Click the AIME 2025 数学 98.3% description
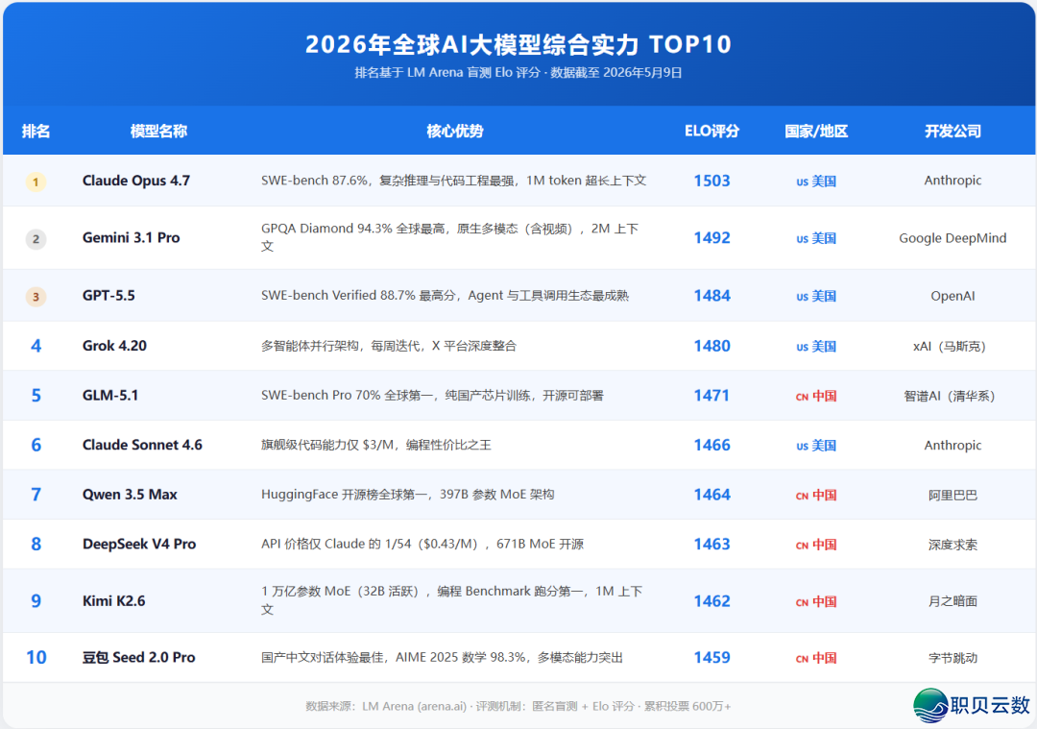The image size is (1037, 729). coord(442,658)
